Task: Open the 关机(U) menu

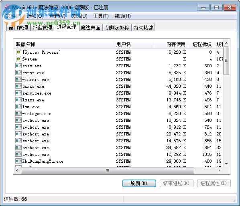Action: (x=79, y=16)
